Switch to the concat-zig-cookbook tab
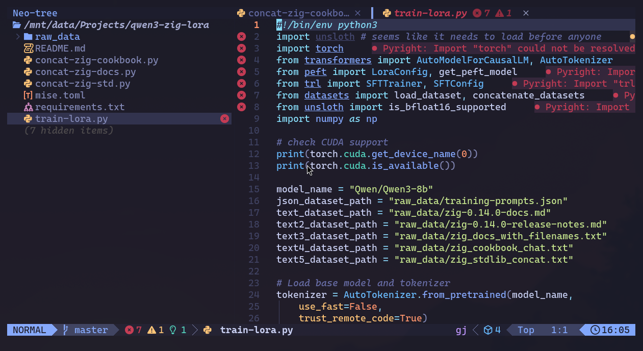Image resolution: width=643 pixels, height=351 pixels. pyautogui.click(x=299, y=13)
